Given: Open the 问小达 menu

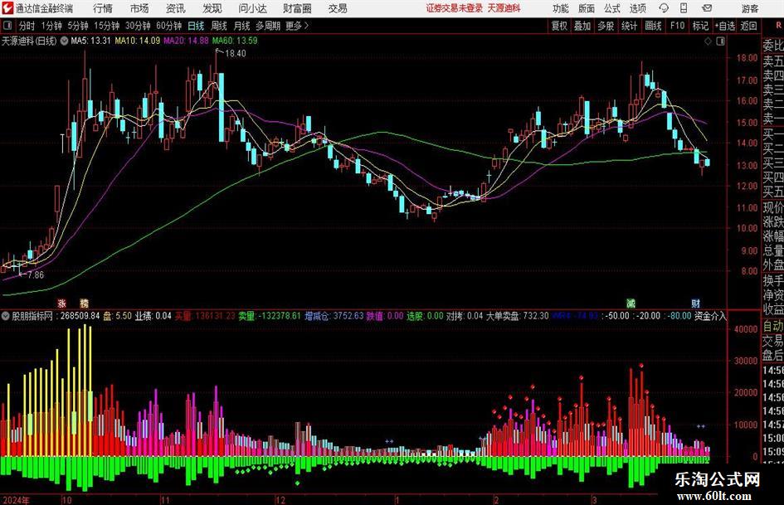Looking at the screenshot, I should (x=252, y=8).
